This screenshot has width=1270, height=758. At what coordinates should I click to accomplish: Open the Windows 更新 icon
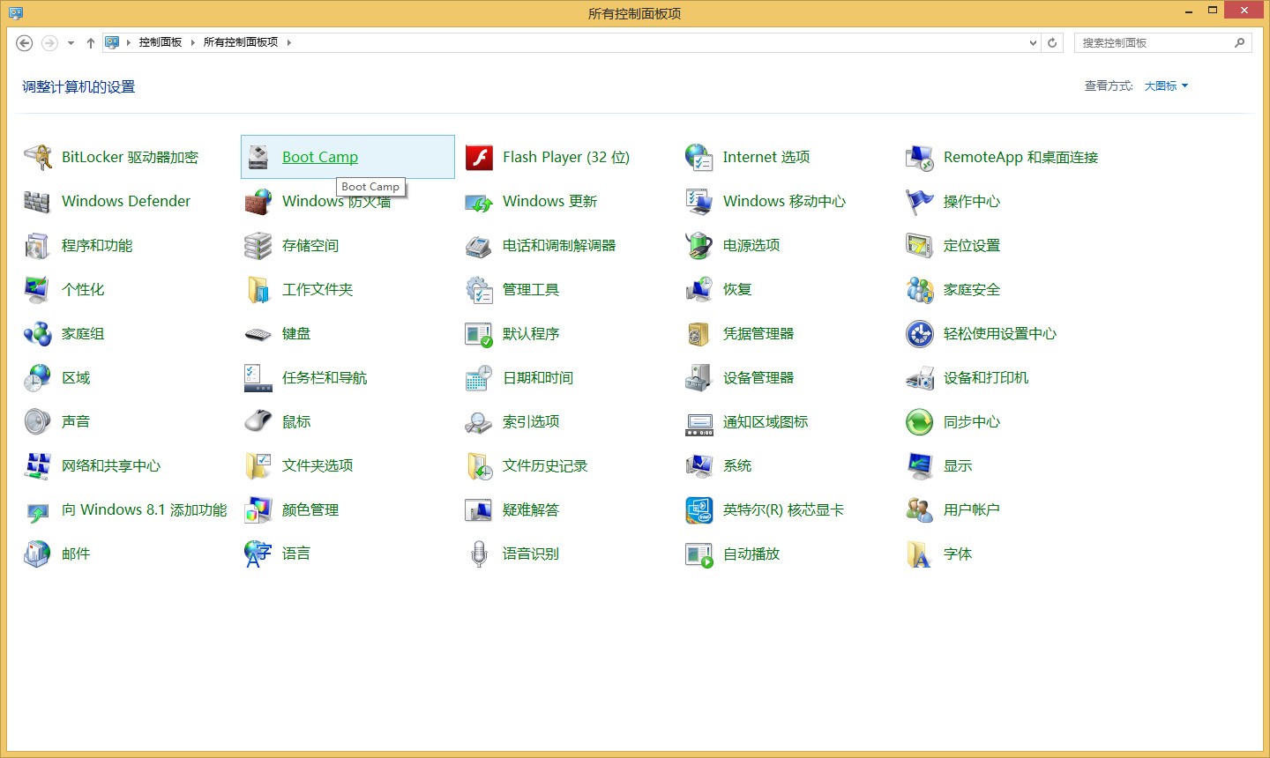click(x=479, y=201)
